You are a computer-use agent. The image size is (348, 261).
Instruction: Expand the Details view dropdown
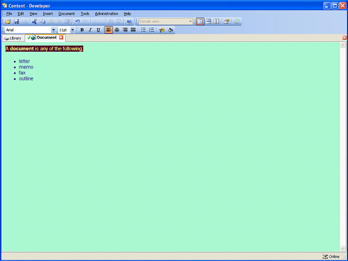click(190, 22)
